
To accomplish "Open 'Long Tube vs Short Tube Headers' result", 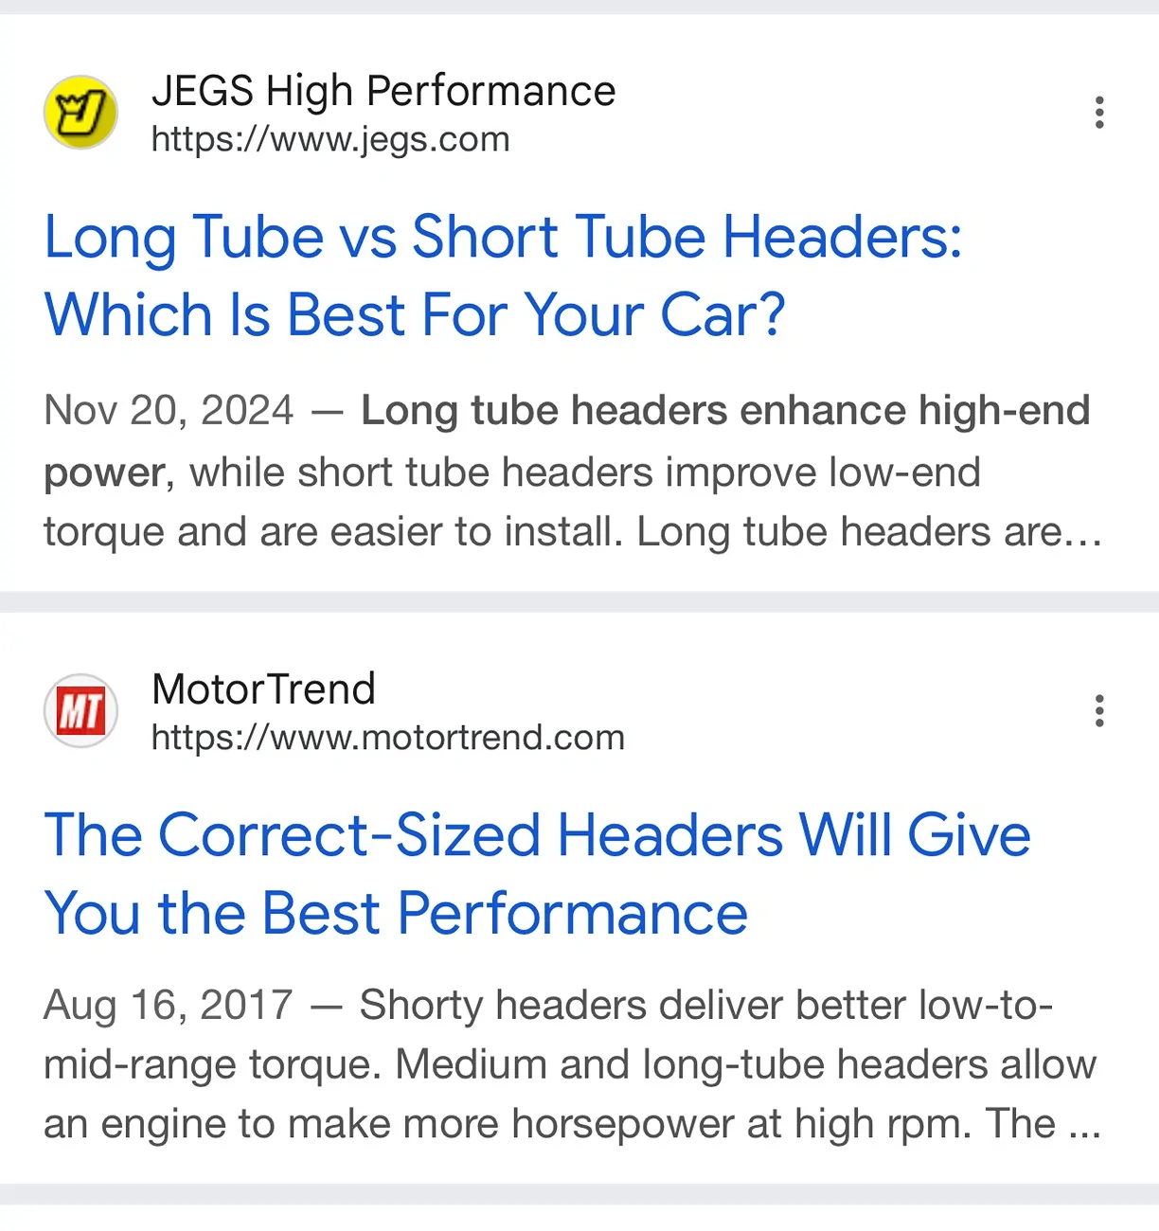I will (x=503, y=237).
